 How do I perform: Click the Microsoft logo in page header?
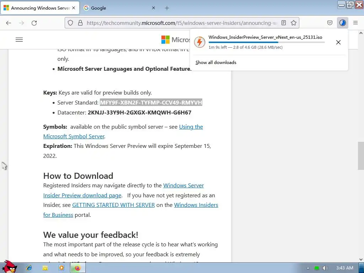tap(176, 40)
